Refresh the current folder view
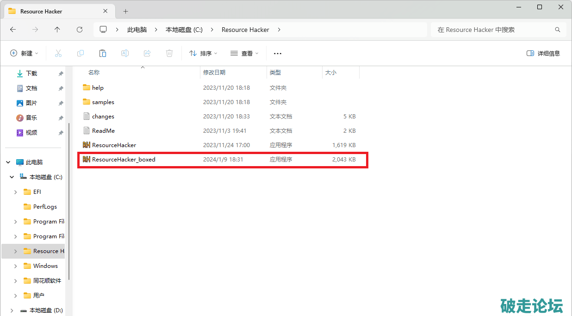 [x=80, y=30]
